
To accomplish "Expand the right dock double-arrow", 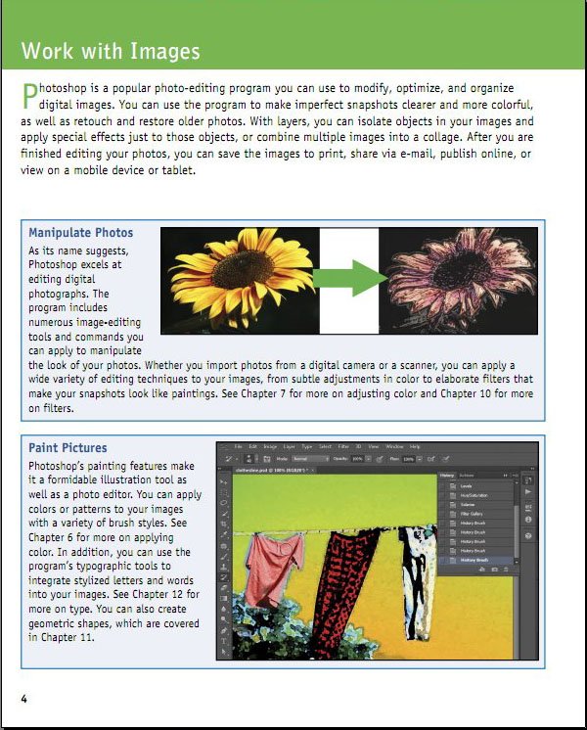I will [x=532, y=469].
